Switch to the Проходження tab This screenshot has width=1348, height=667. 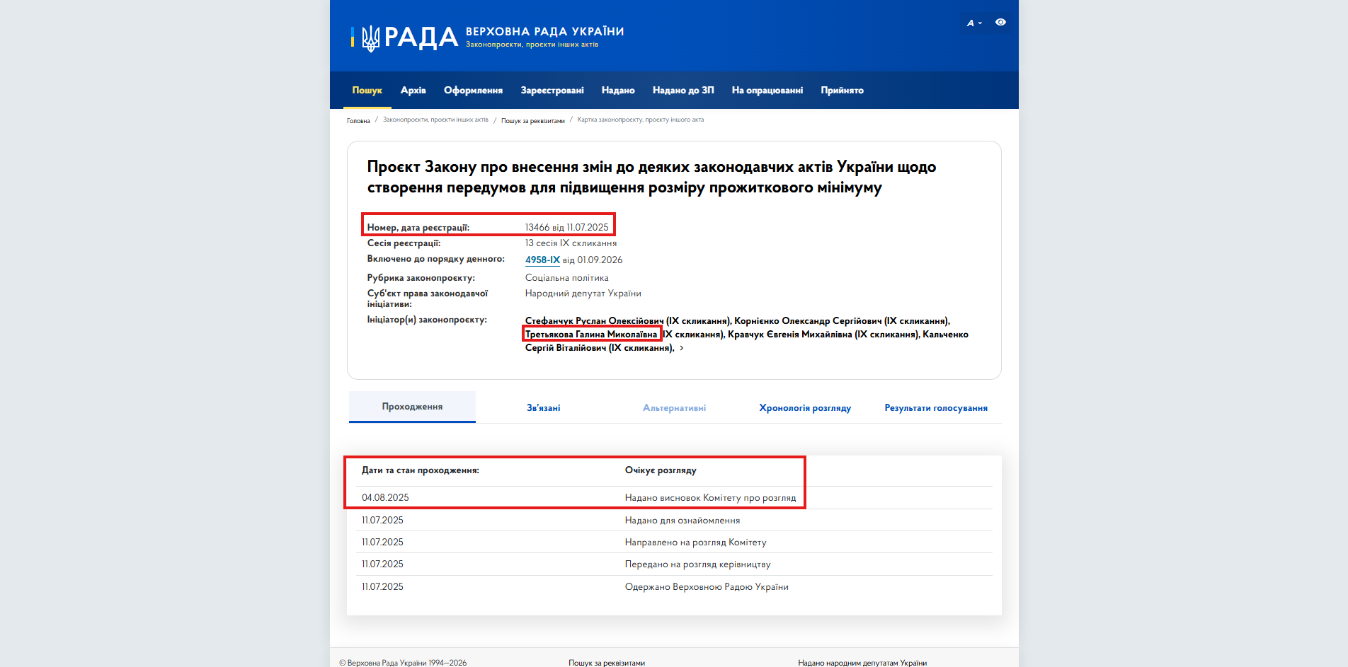tap(412, 407)
